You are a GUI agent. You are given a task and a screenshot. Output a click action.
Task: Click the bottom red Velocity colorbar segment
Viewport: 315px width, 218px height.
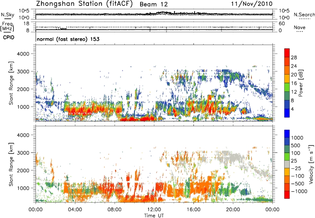point(287,195)
